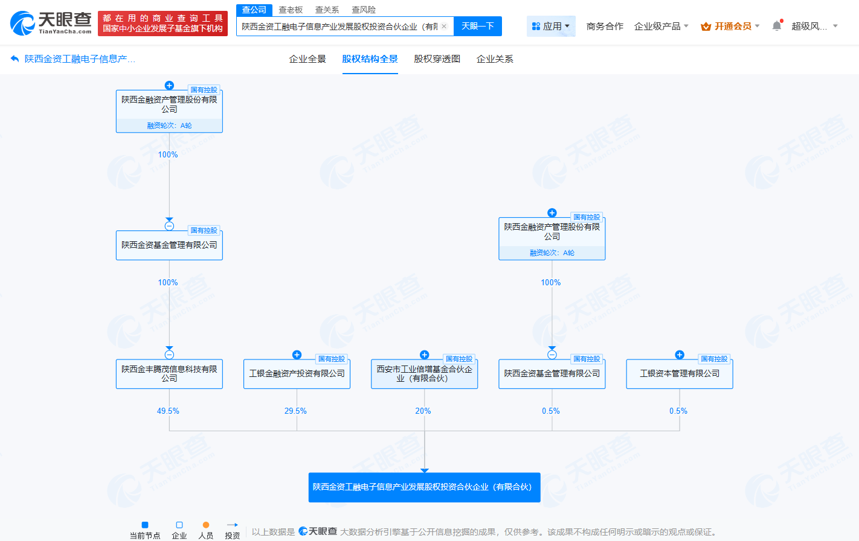This screenshot has width=859, height=541.
Task: Click the 29.5% stake label
Action: (x=295, y=411)
